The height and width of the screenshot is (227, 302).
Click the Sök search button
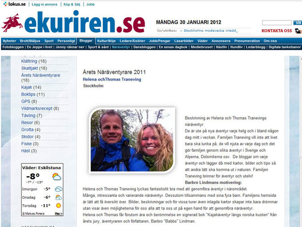click(x=298, y=23)
